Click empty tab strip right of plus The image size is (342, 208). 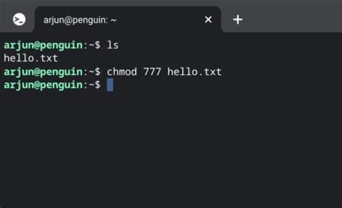click(294, 20)
